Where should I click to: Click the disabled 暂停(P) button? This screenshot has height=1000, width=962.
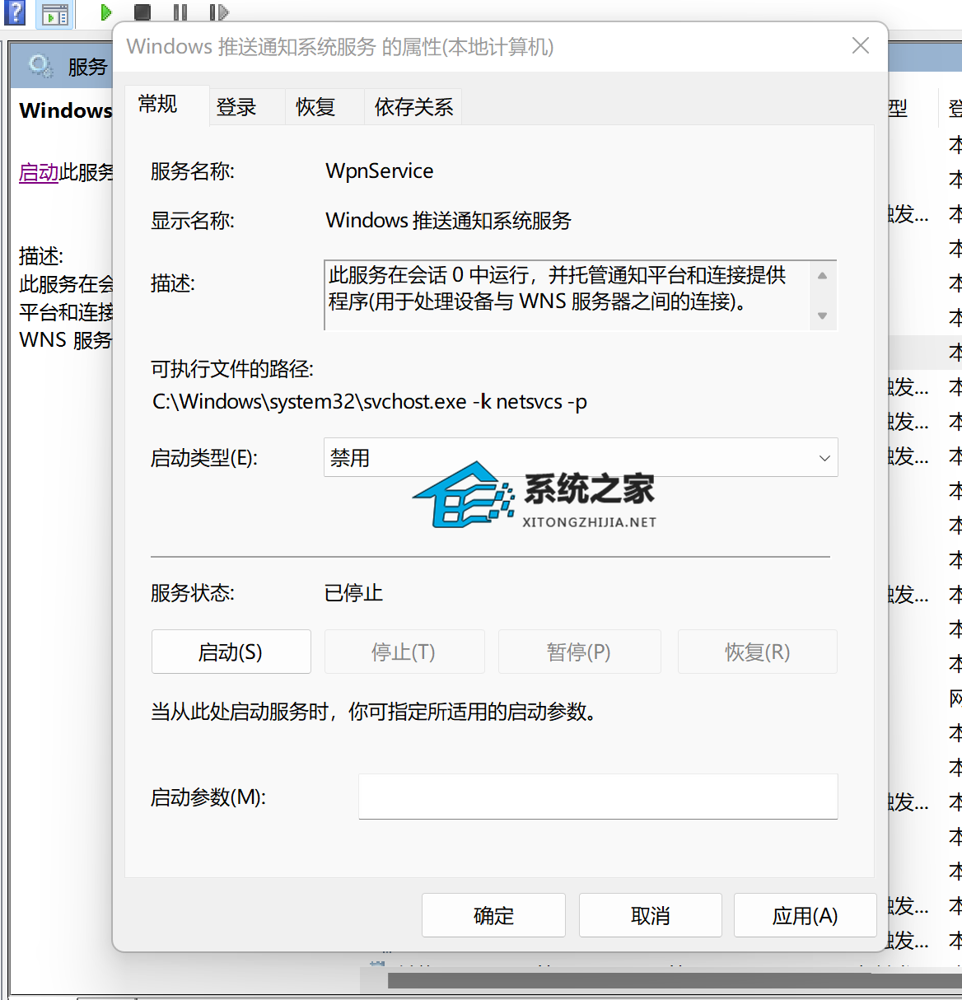580,652
